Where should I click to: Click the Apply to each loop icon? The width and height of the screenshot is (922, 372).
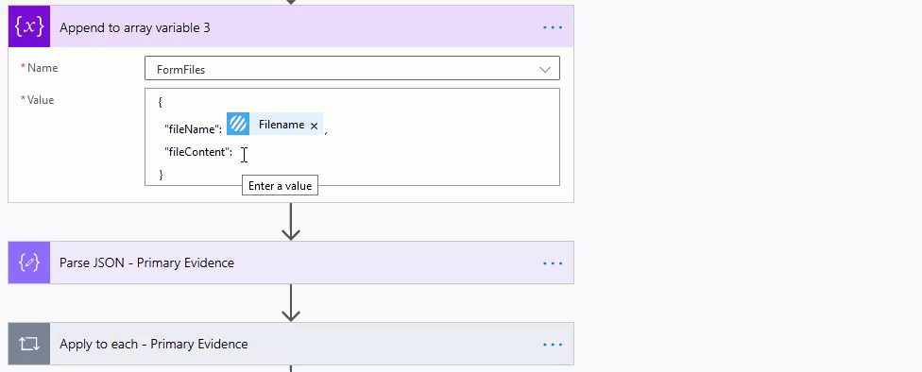click(28, 344)
